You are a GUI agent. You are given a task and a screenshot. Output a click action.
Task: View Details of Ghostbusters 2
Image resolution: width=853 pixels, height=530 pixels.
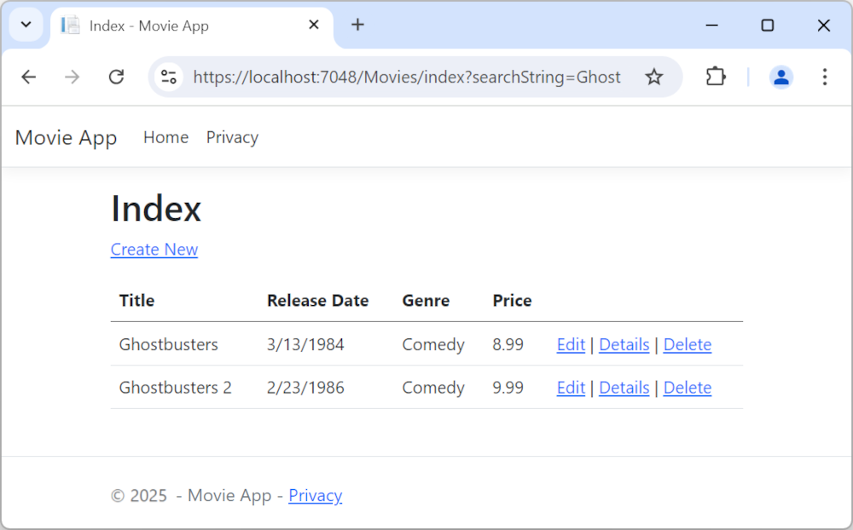pyautogui.click(x=624, y=388)
